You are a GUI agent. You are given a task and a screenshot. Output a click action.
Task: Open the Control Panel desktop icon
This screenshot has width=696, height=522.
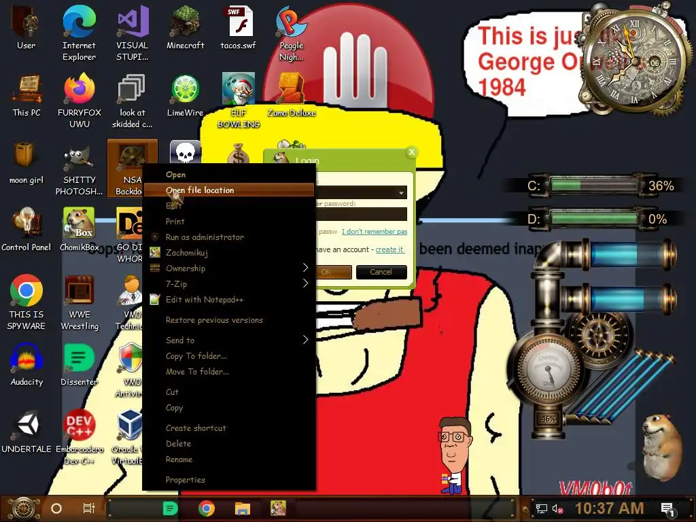tap(27, 230)
